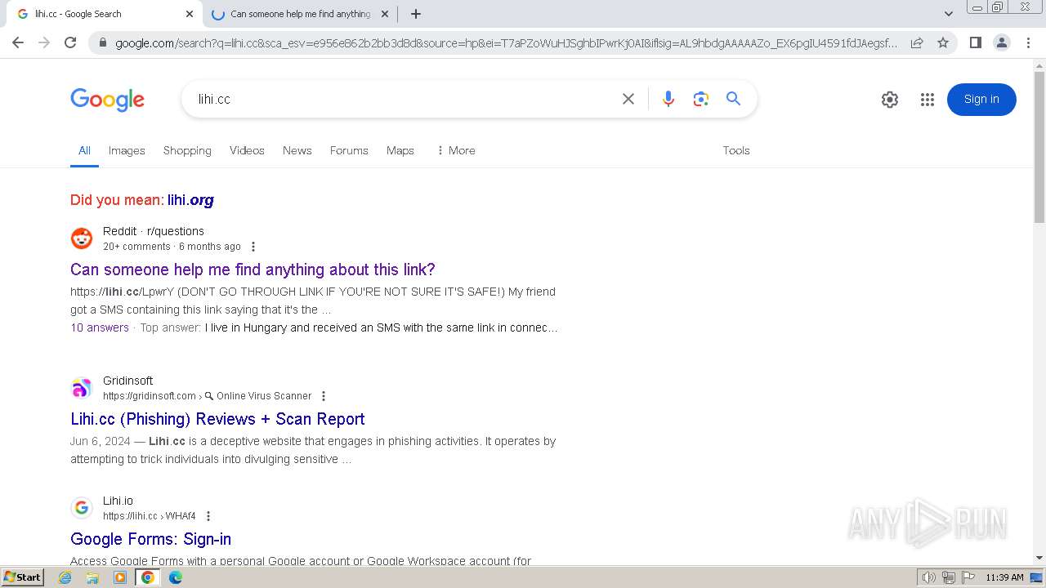Click the Gridinsoft result favicon
This screenshot has height=588, width=1046.
point(82,388)
